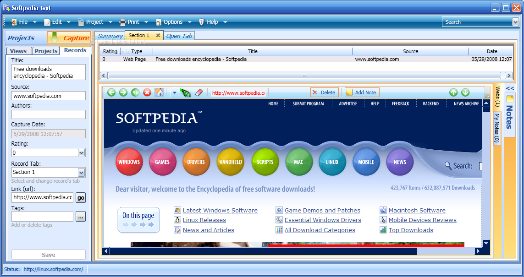524x277 pixels.
Task: Switch to the Summary tab
Action: [x=110, y=36]
